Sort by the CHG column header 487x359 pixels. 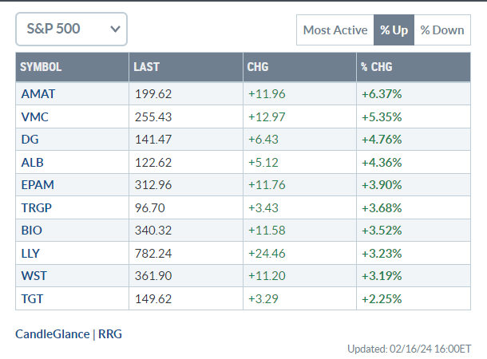tap(258, 67)
